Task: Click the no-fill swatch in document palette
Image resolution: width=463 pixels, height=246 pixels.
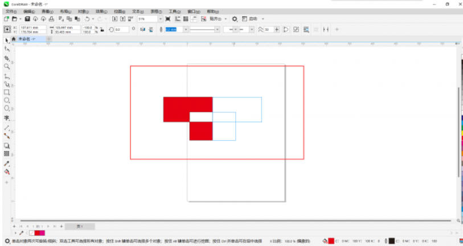Action: click(32, 233)
